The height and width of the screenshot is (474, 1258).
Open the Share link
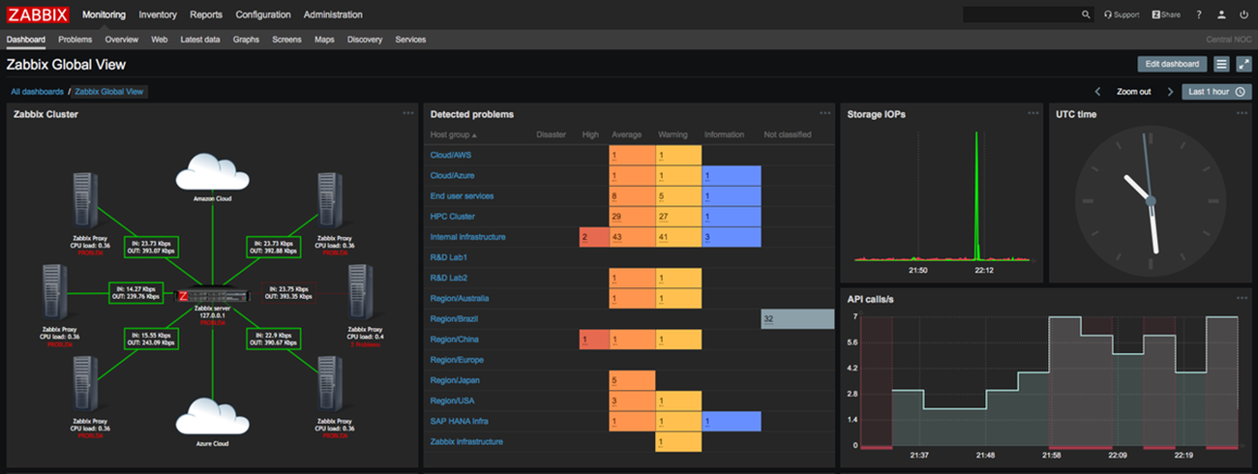pos(1165,15)
